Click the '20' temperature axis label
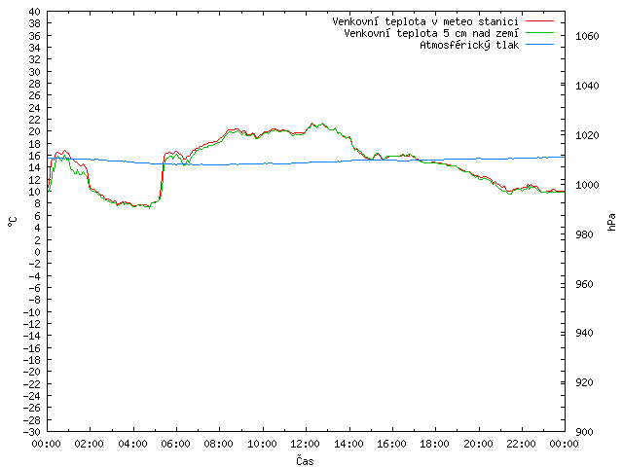The height and width of the screenshot is (467, 623). (35, 132)
